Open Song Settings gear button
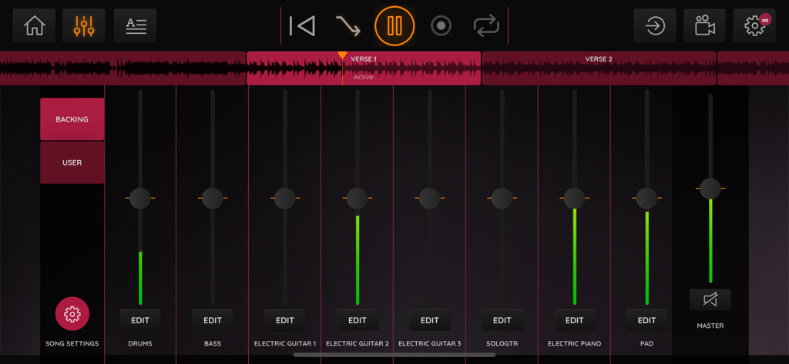 tap(72, 314)
